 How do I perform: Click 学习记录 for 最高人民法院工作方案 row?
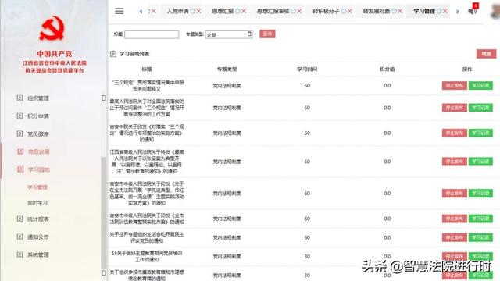click(x=480, y=108)
